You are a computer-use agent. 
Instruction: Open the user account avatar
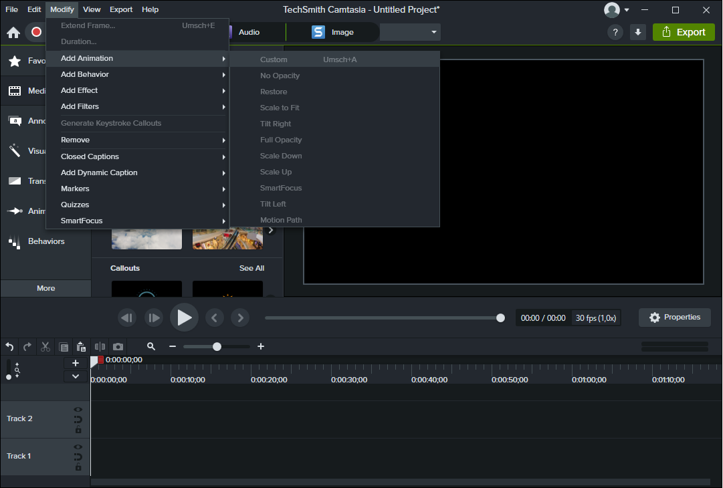click(x=612, y=9)
